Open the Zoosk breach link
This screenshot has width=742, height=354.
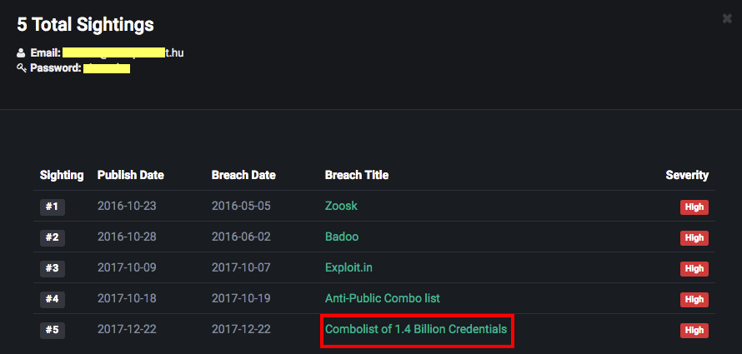click(x=341, y=206)
